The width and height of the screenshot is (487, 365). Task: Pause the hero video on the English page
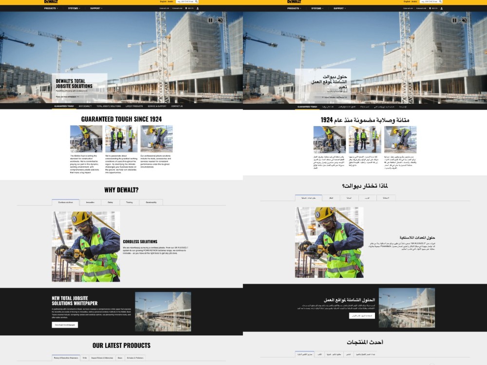coord(210,20)
